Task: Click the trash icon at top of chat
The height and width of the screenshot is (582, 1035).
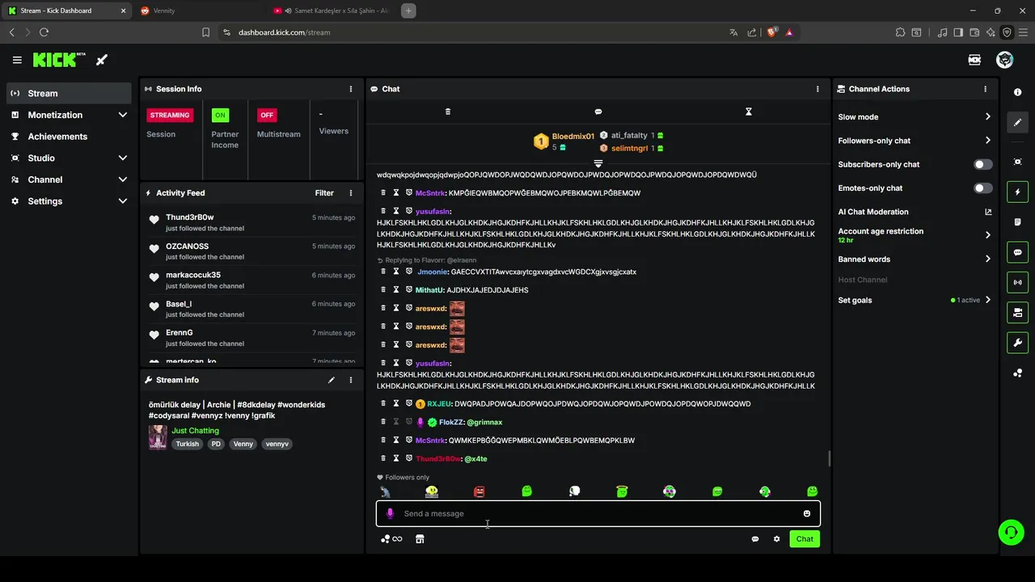Action: [x=448, y=112]
